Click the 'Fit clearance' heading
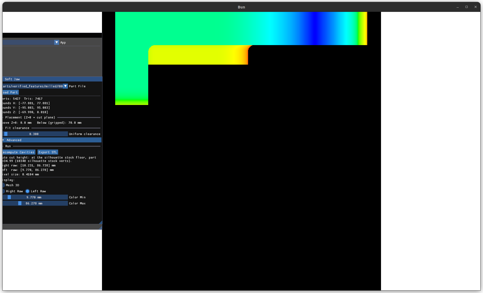 (x=17, y=128)
